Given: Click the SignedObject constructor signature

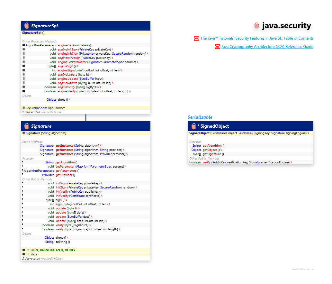Looking at the screenshot, I should click(248, 133).
